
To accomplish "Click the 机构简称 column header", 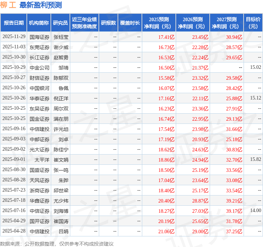I will [x=39, y=23].
